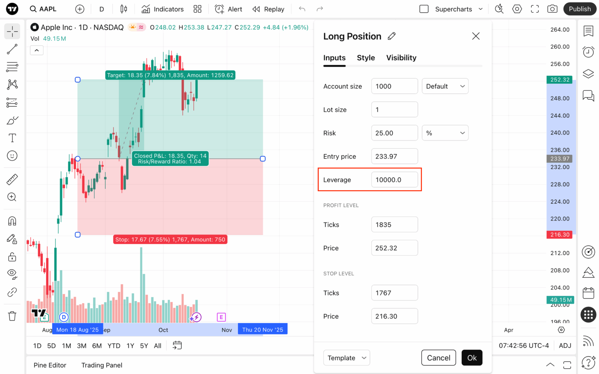Open the Pine Editor tab
Screen dimensions: 599x374
(50, 365)
